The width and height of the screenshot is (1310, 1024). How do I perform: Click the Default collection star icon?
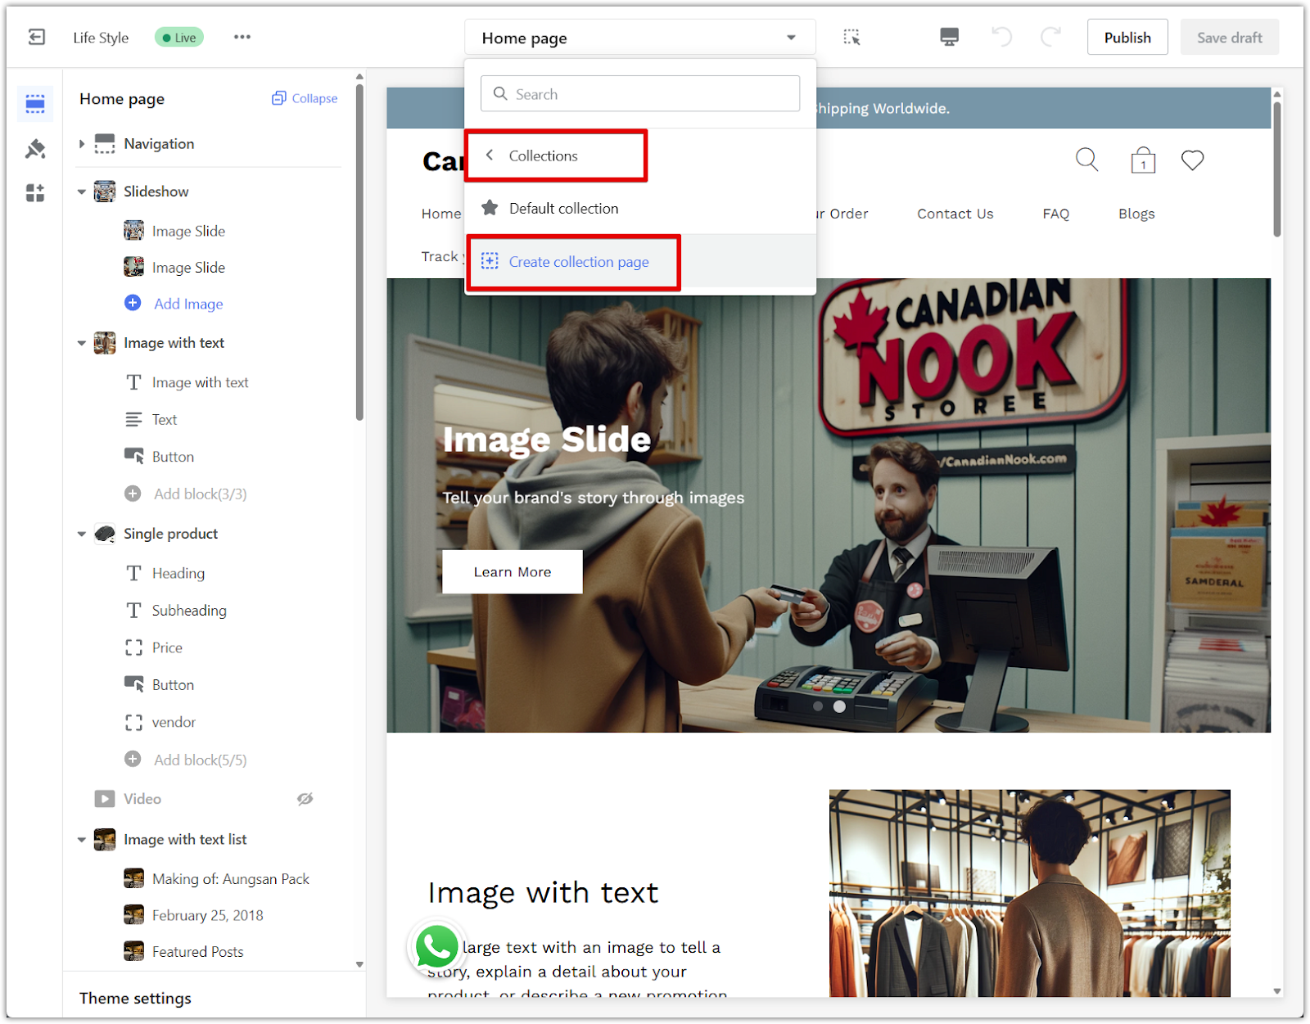click(490, 208)
